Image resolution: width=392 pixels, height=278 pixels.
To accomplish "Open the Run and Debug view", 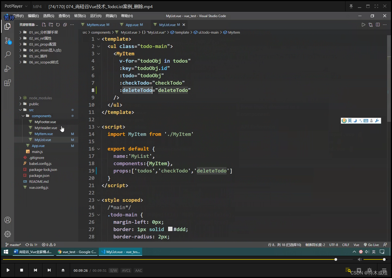I will [8, 69].
